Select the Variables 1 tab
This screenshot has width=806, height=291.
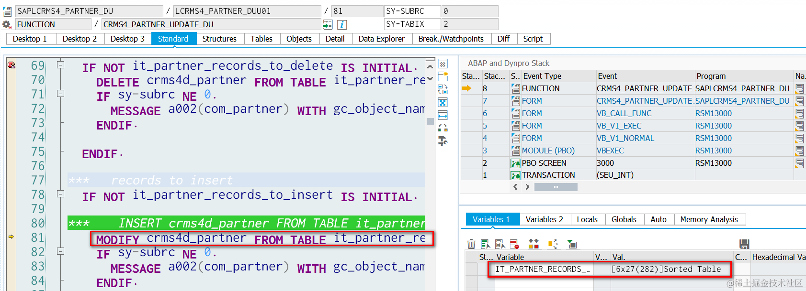491,219
